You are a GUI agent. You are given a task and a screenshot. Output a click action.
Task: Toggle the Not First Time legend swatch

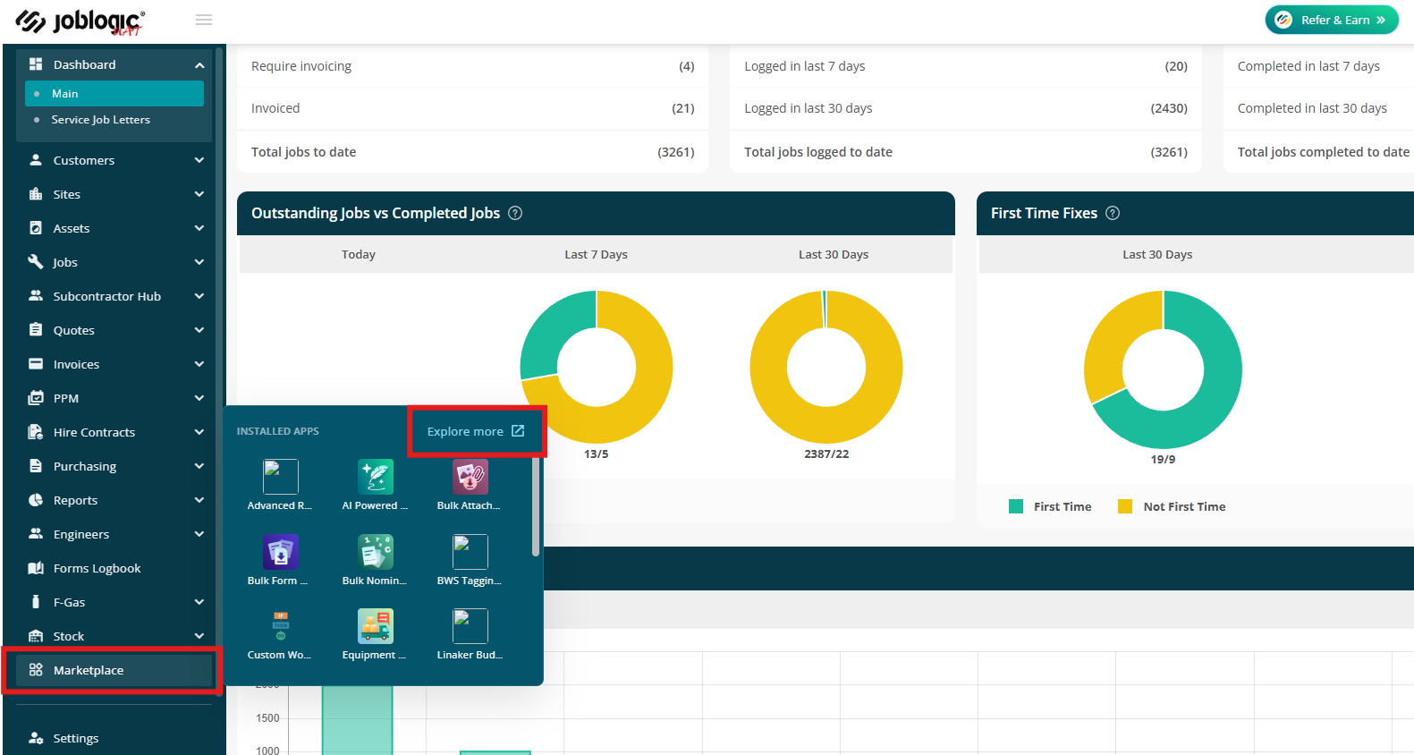coord(1125,506)
